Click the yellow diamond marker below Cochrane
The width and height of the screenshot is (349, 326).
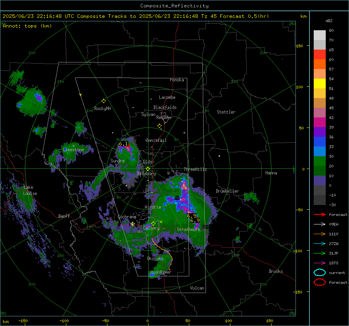pyautogui.click(x=133, y=224)
